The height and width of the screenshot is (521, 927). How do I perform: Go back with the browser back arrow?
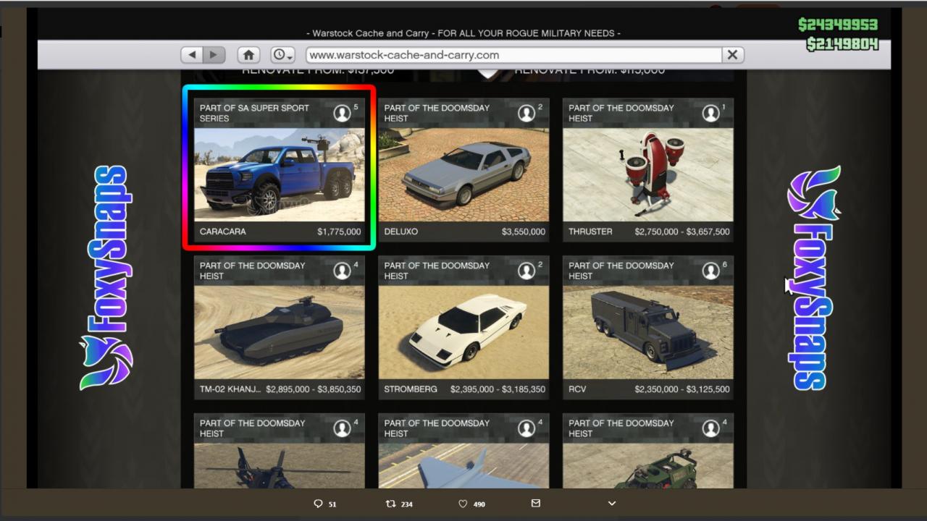pyautogui.click(x=192, y=55)
